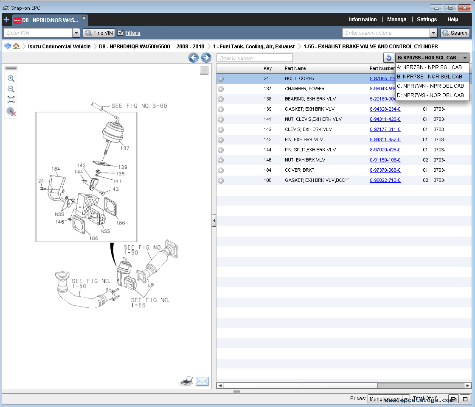
Task: Fit illustration to window icon
Action: click(x=11, y=100)
